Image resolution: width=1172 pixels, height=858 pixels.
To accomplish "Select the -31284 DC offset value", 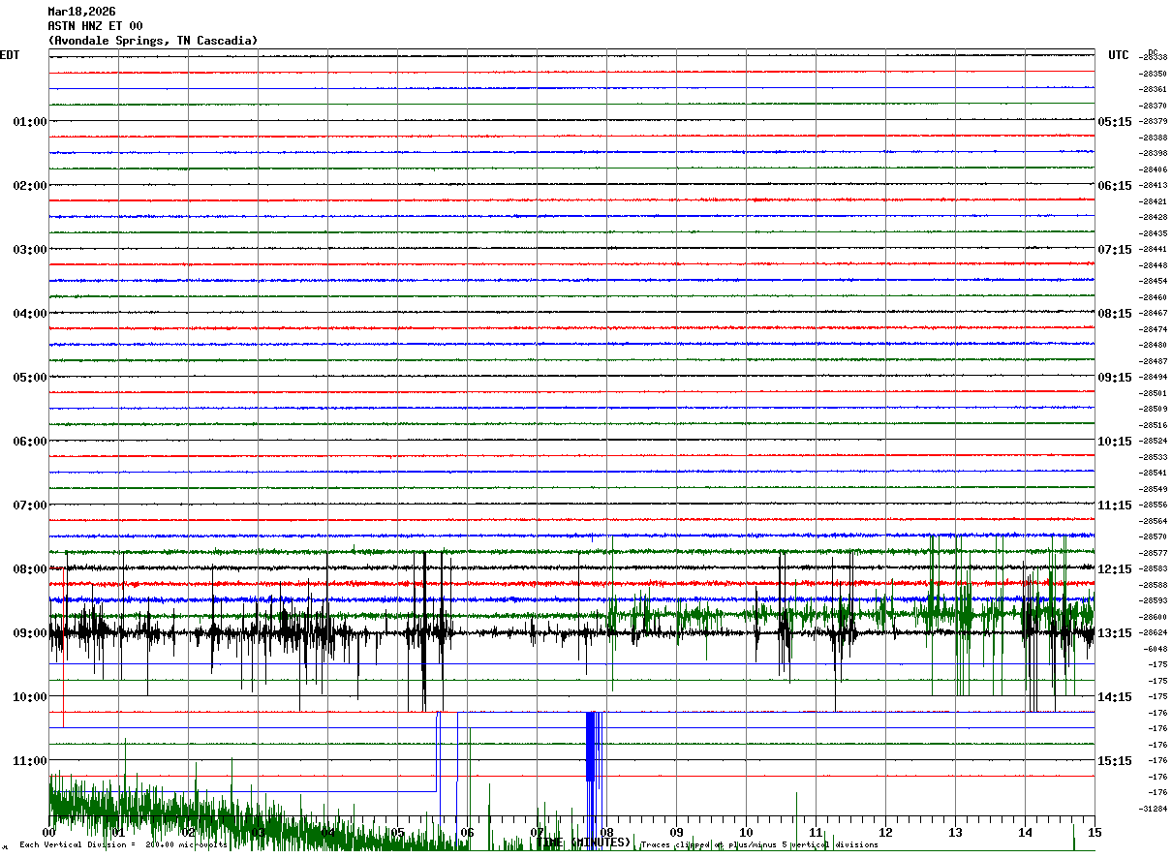I will tap(1154, 809).
